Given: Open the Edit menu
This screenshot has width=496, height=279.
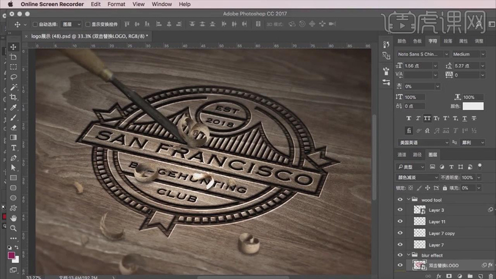Looking at the screenshot, I should pyautogui.click(x=96, y=4).
